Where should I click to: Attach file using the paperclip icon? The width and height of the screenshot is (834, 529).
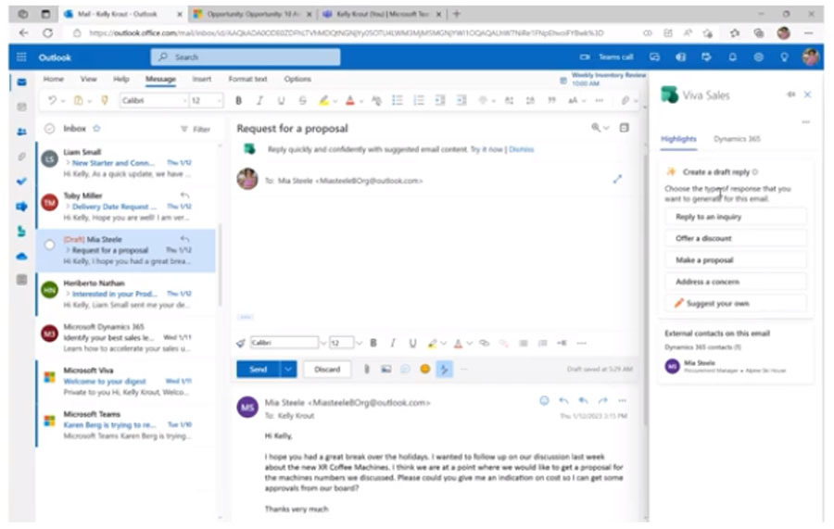(x=366, y=369)
